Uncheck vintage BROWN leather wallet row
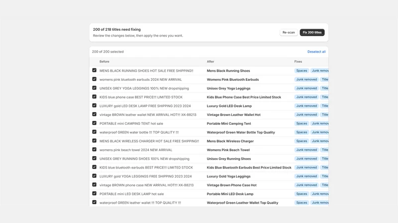The height and width of the screenshot is (223, 398). point(95,114)
